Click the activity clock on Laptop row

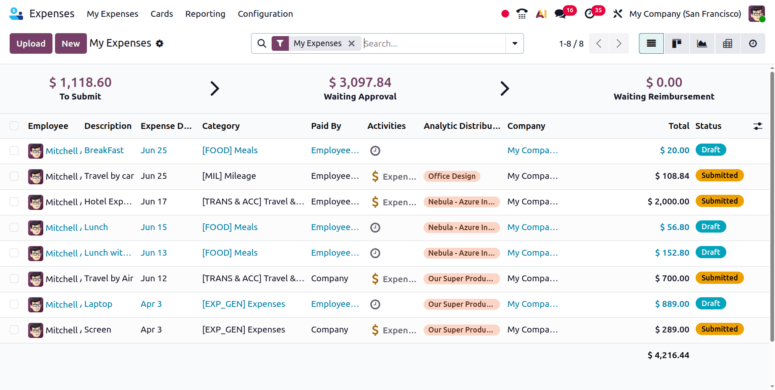(375, 304)
